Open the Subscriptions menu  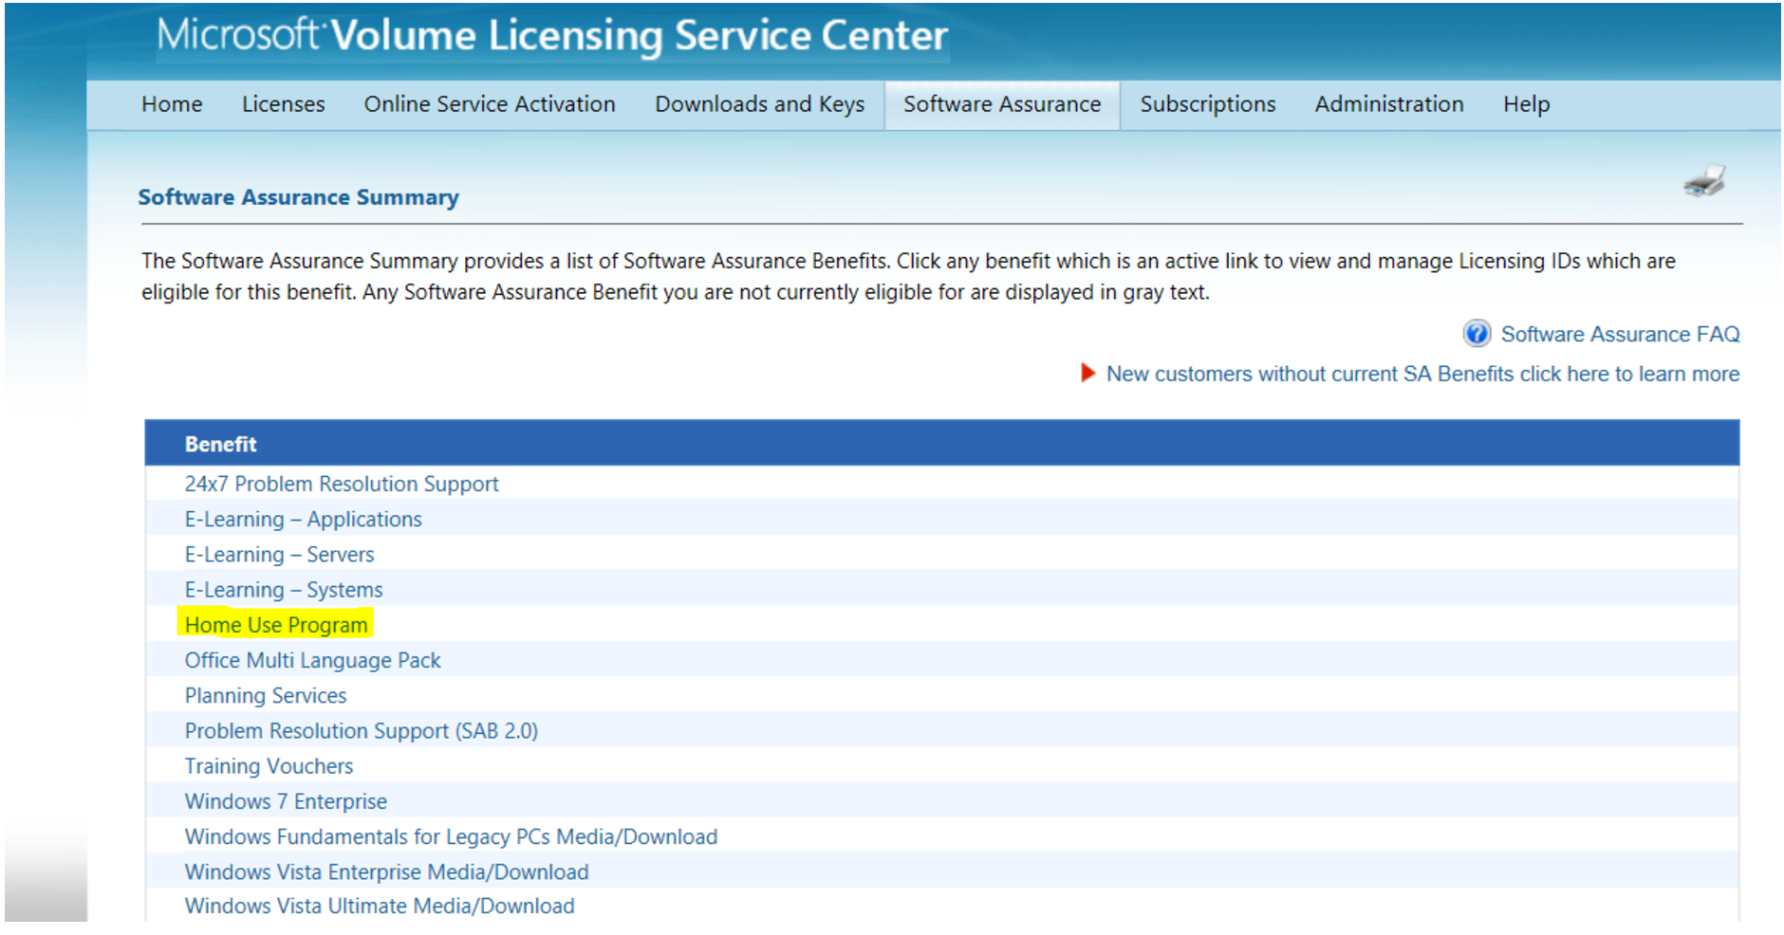tap(1207, 104)
